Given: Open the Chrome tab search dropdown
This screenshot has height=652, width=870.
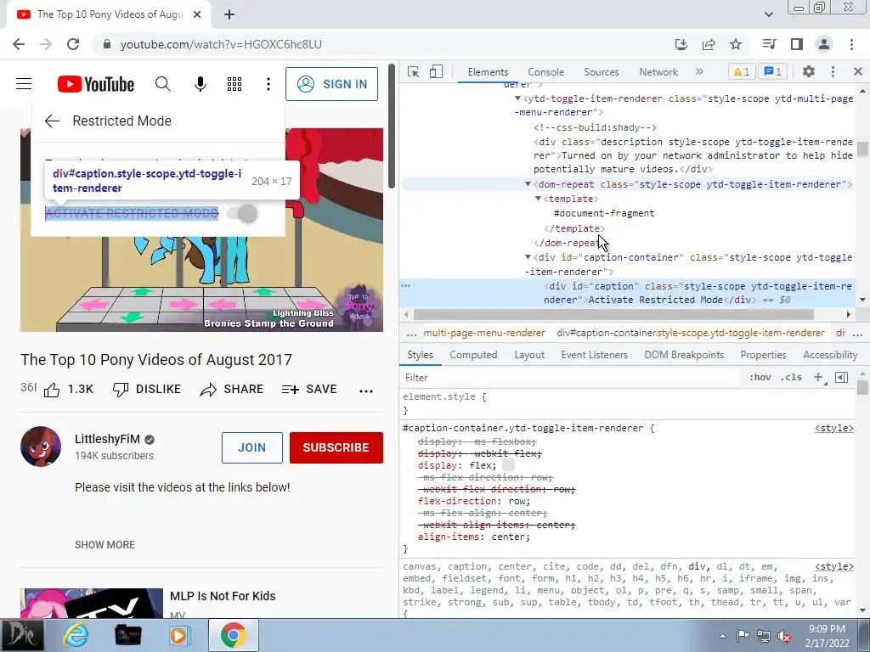Looking at the screenshot, I should pos(769,15).
